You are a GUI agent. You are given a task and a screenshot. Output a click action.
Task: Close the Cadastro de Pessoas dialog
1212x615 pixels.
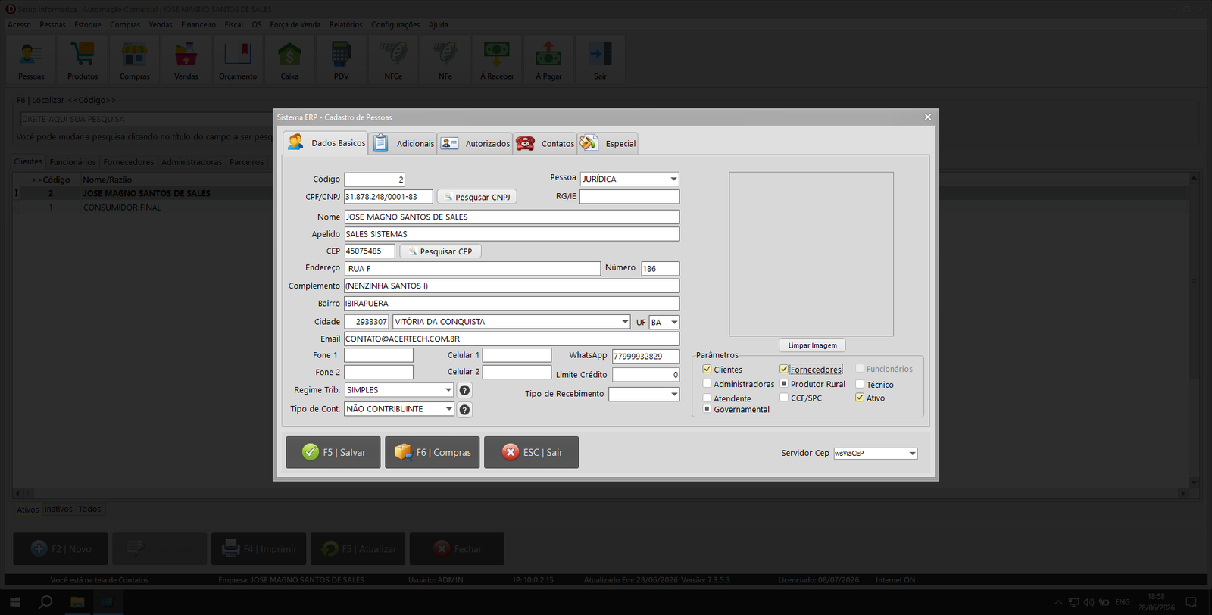(x=928, y=117)
